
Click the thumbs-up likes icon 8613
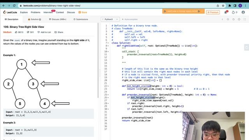click(x=16, y=32)
